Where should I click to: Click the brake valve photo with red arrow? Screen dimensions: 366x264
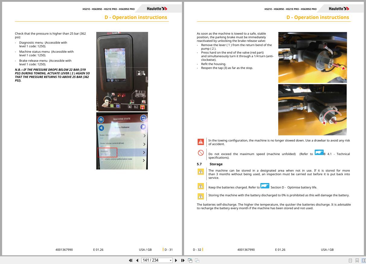tap(312, 57)
